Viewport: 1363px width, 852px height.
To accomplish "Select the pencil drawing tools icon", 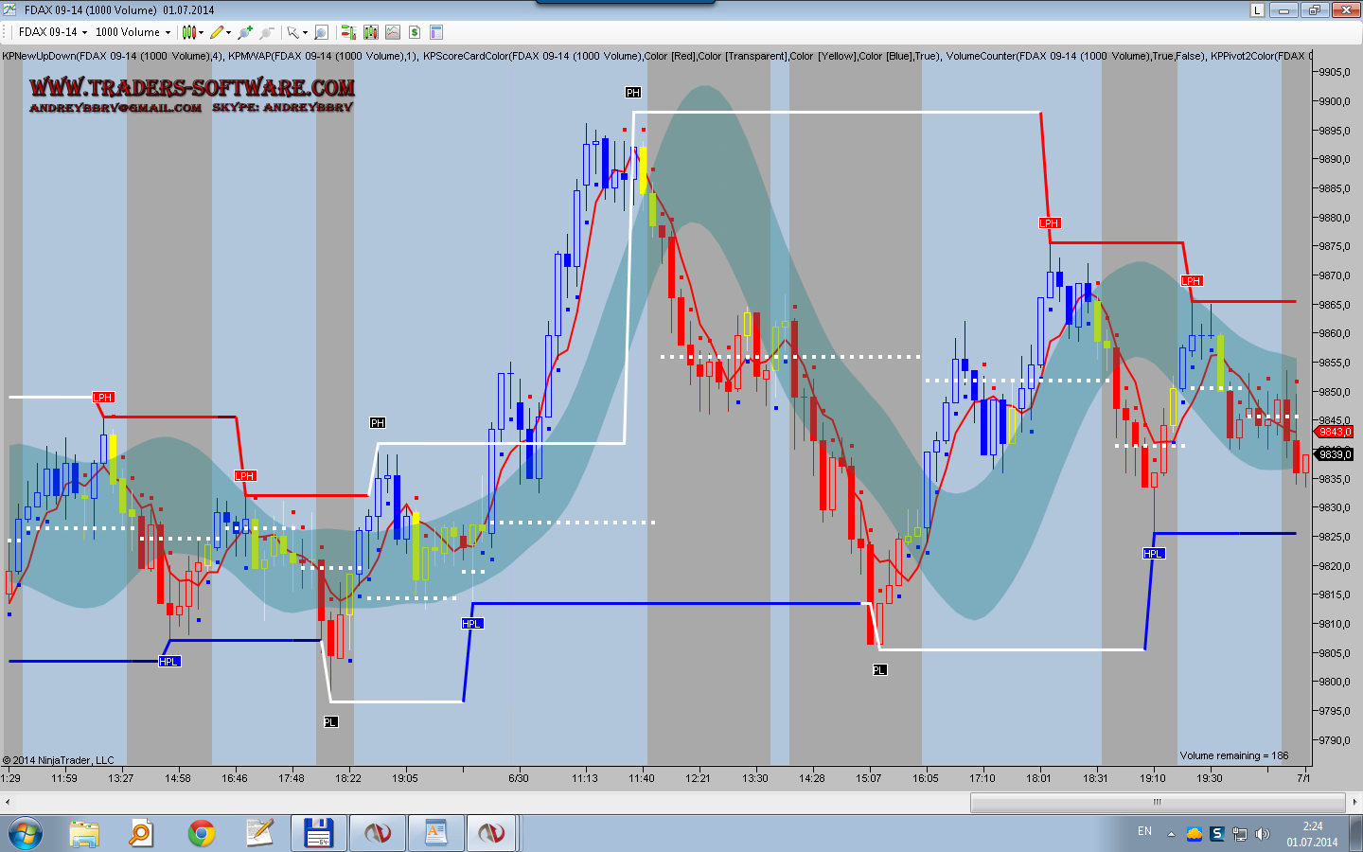I will tap(217, 32).
